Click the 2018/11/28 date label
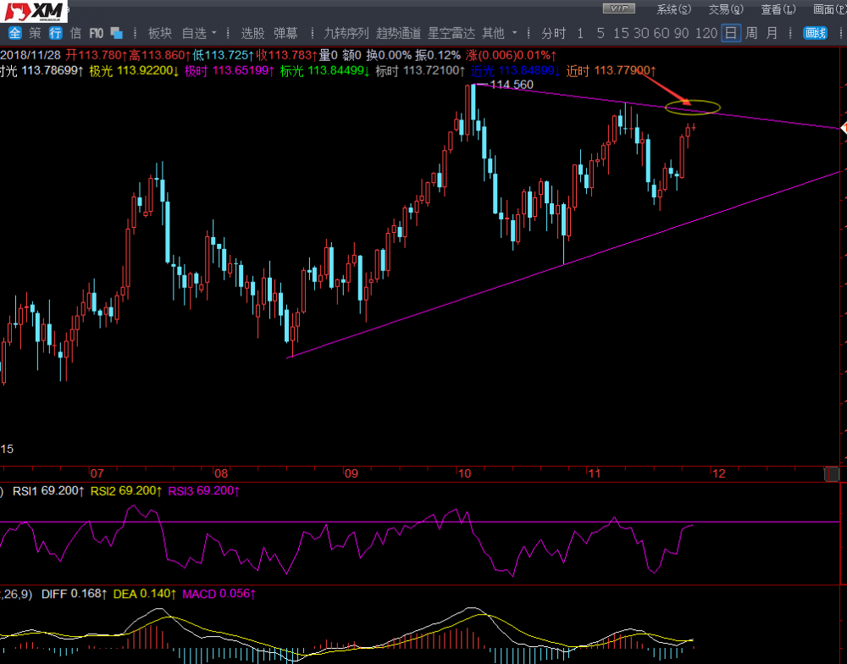Screen dimensions: 847x664 coord(31,55)
